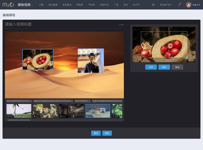This screenshot has width=203, height=150.
Task: Open the 文稿 menu item
Action: click(x=41, y=5)
